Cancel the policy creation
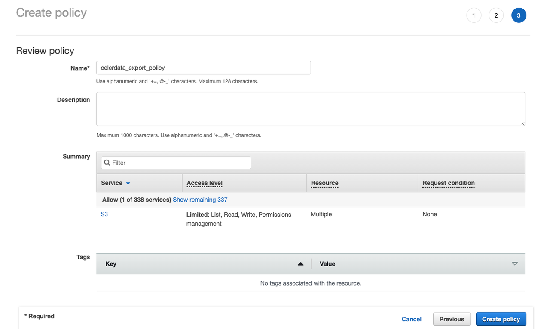This screenshot has width=550, height=329. click(411, 319)
